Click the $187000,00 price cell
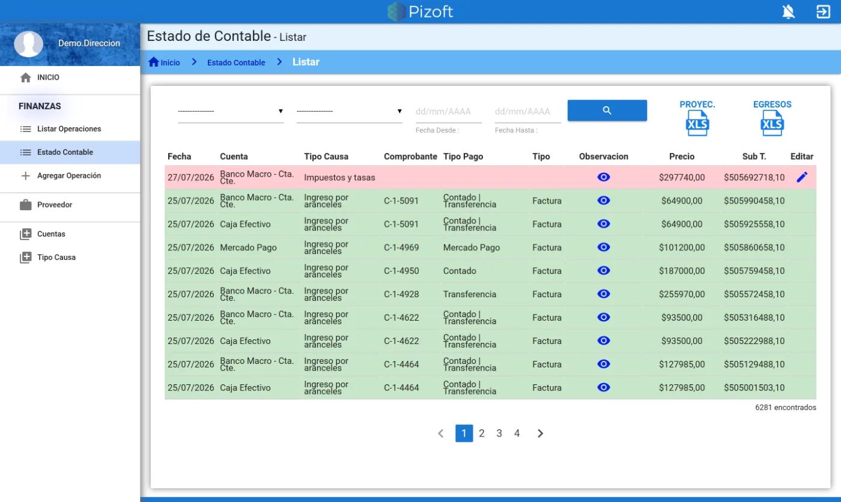The image size is (841, 502). (x=682, y=271)
